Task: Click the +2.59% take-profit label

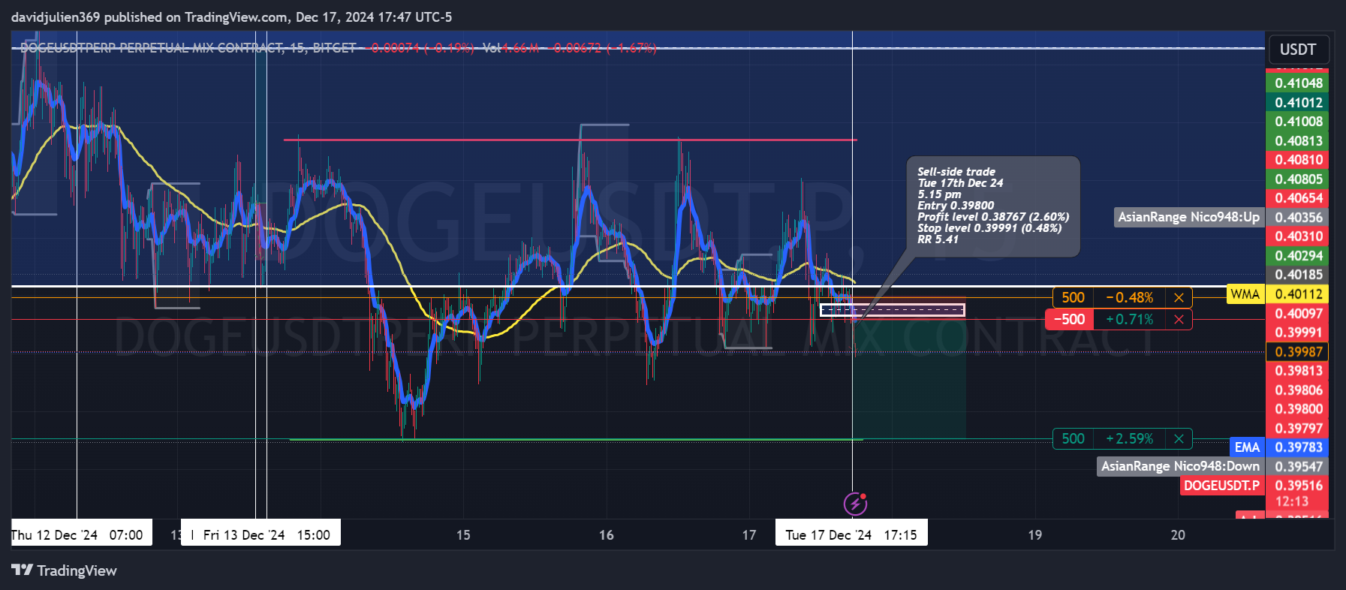Action: click(1130, 439)
